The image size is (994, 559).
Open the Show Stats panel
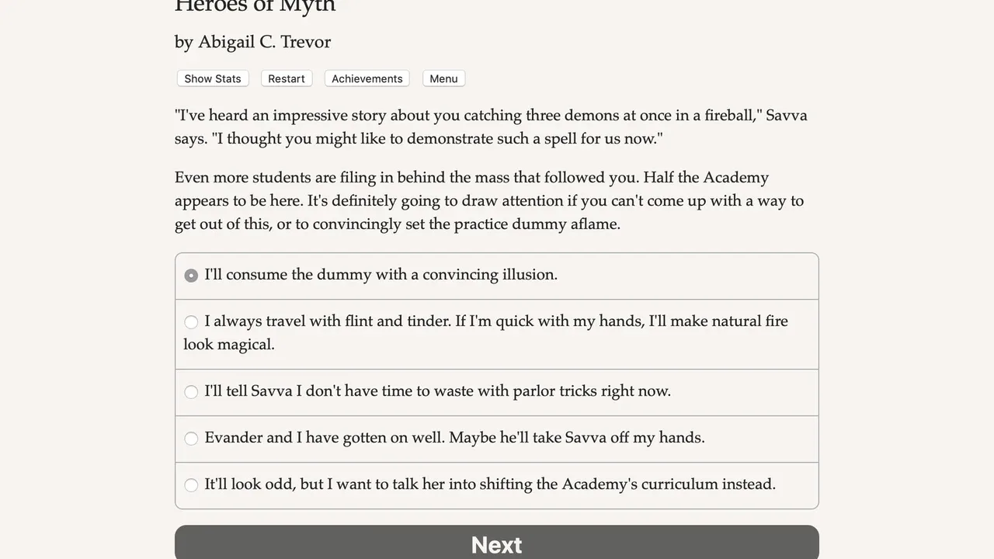point(213,78)
